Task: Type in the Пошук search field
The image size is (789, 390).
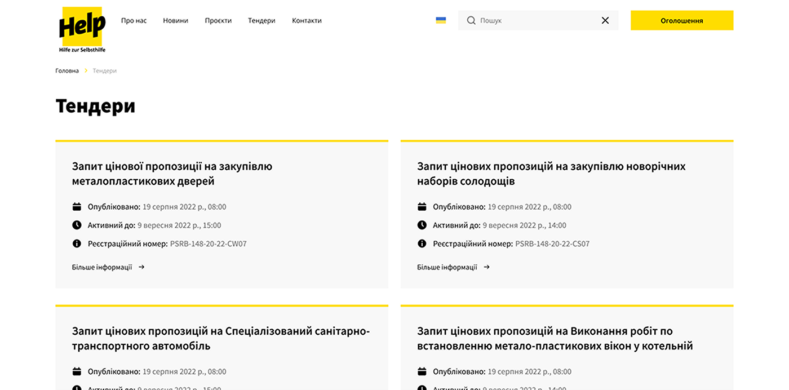Action: [535, 20]
